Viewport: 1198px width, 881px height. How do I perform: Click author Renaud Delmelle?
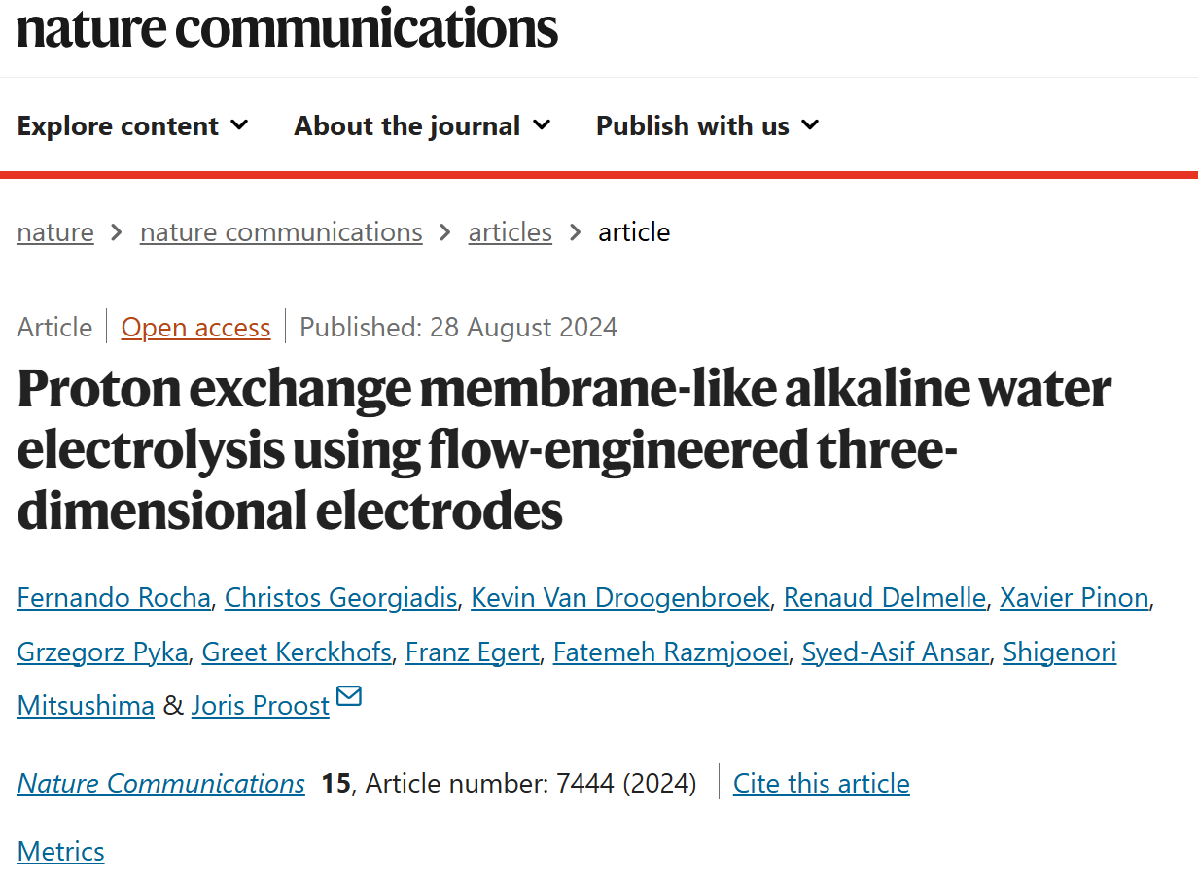[885, 597]
